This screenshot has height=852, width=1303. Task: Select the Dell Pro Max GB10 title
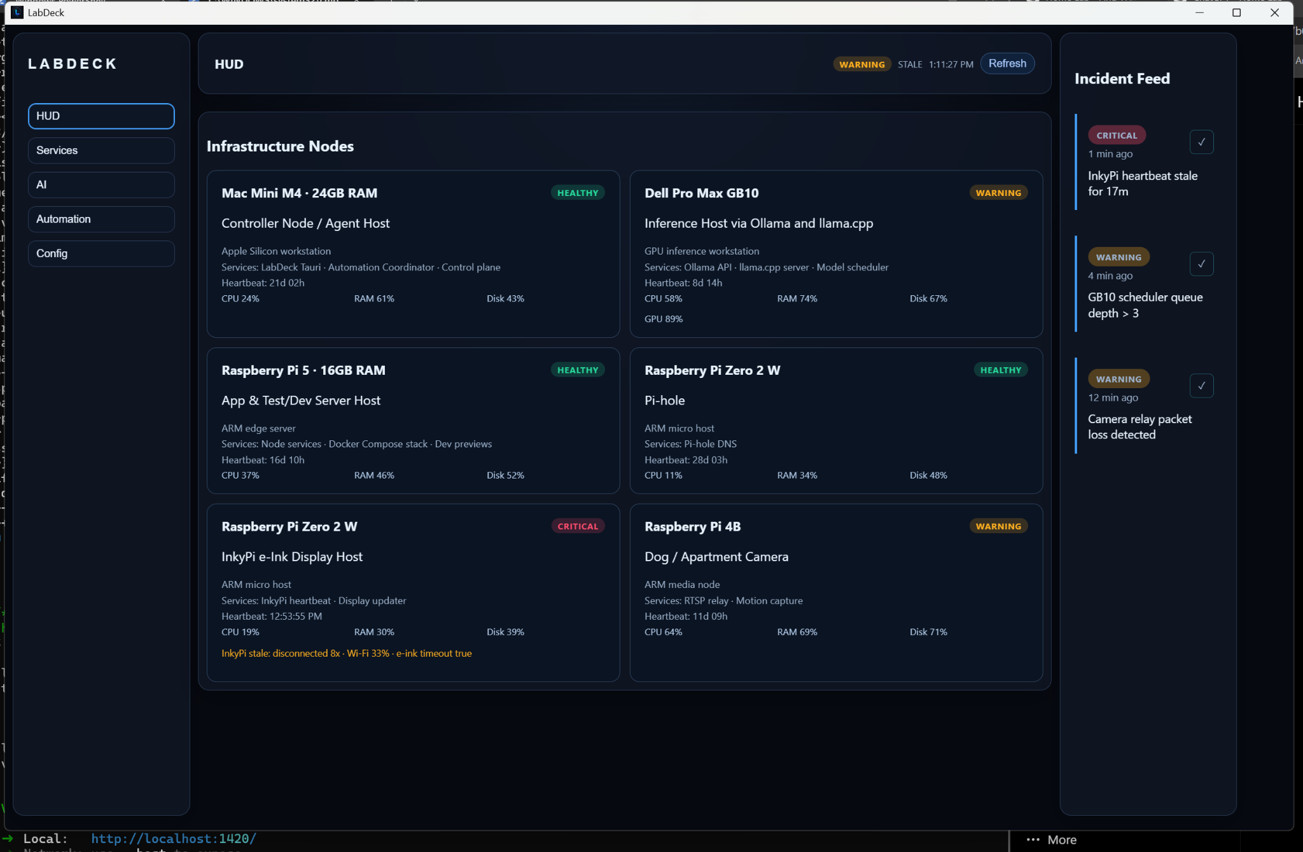coord(702,193)
